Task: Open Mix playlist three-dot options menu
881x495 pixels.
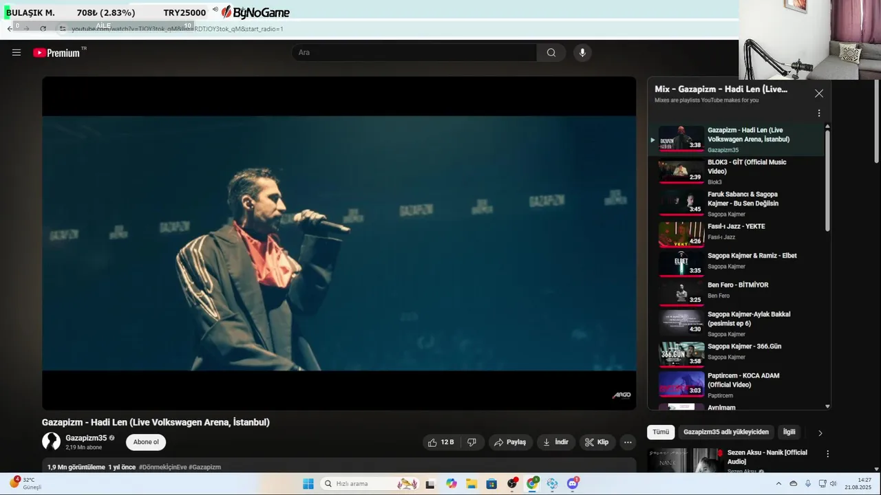Action: (819, 113)
